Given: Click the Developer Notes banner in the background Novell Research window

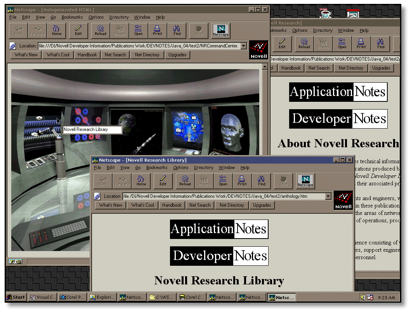Looking at the screenshot, I should [338, 119].
